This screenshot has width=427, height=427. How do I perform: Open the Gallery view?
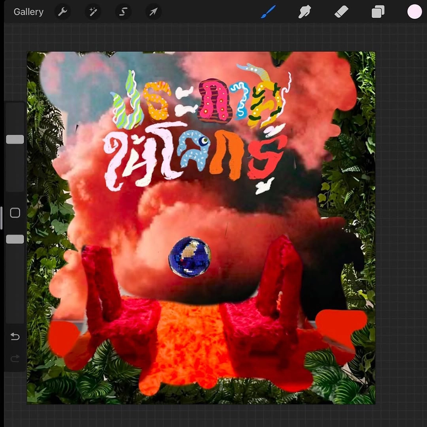pyautogui.click(x=28, y=12)
